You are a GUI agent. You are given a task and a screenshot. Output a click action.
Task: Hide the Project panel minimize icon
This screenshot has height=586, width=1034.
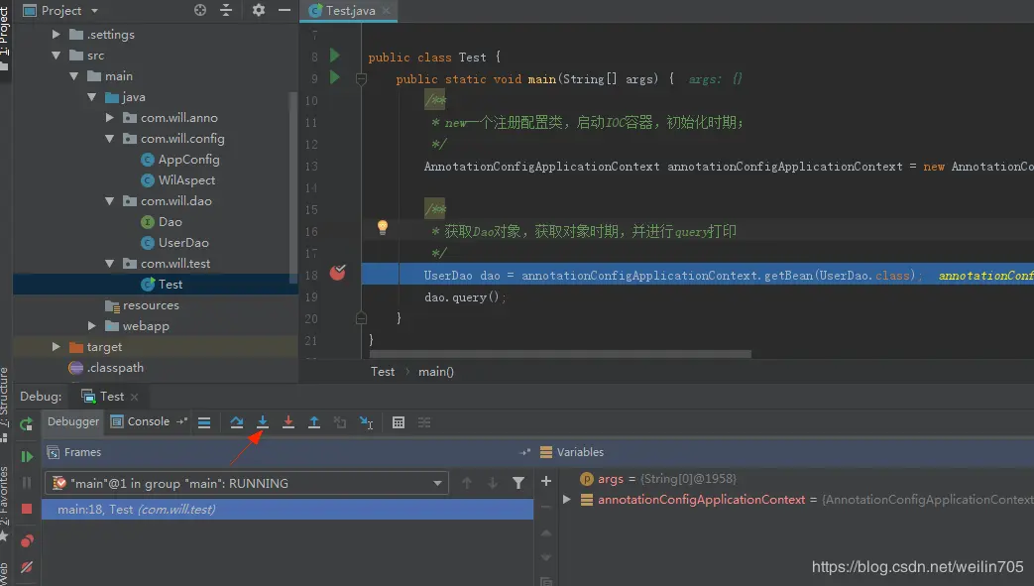coord(285,10)
